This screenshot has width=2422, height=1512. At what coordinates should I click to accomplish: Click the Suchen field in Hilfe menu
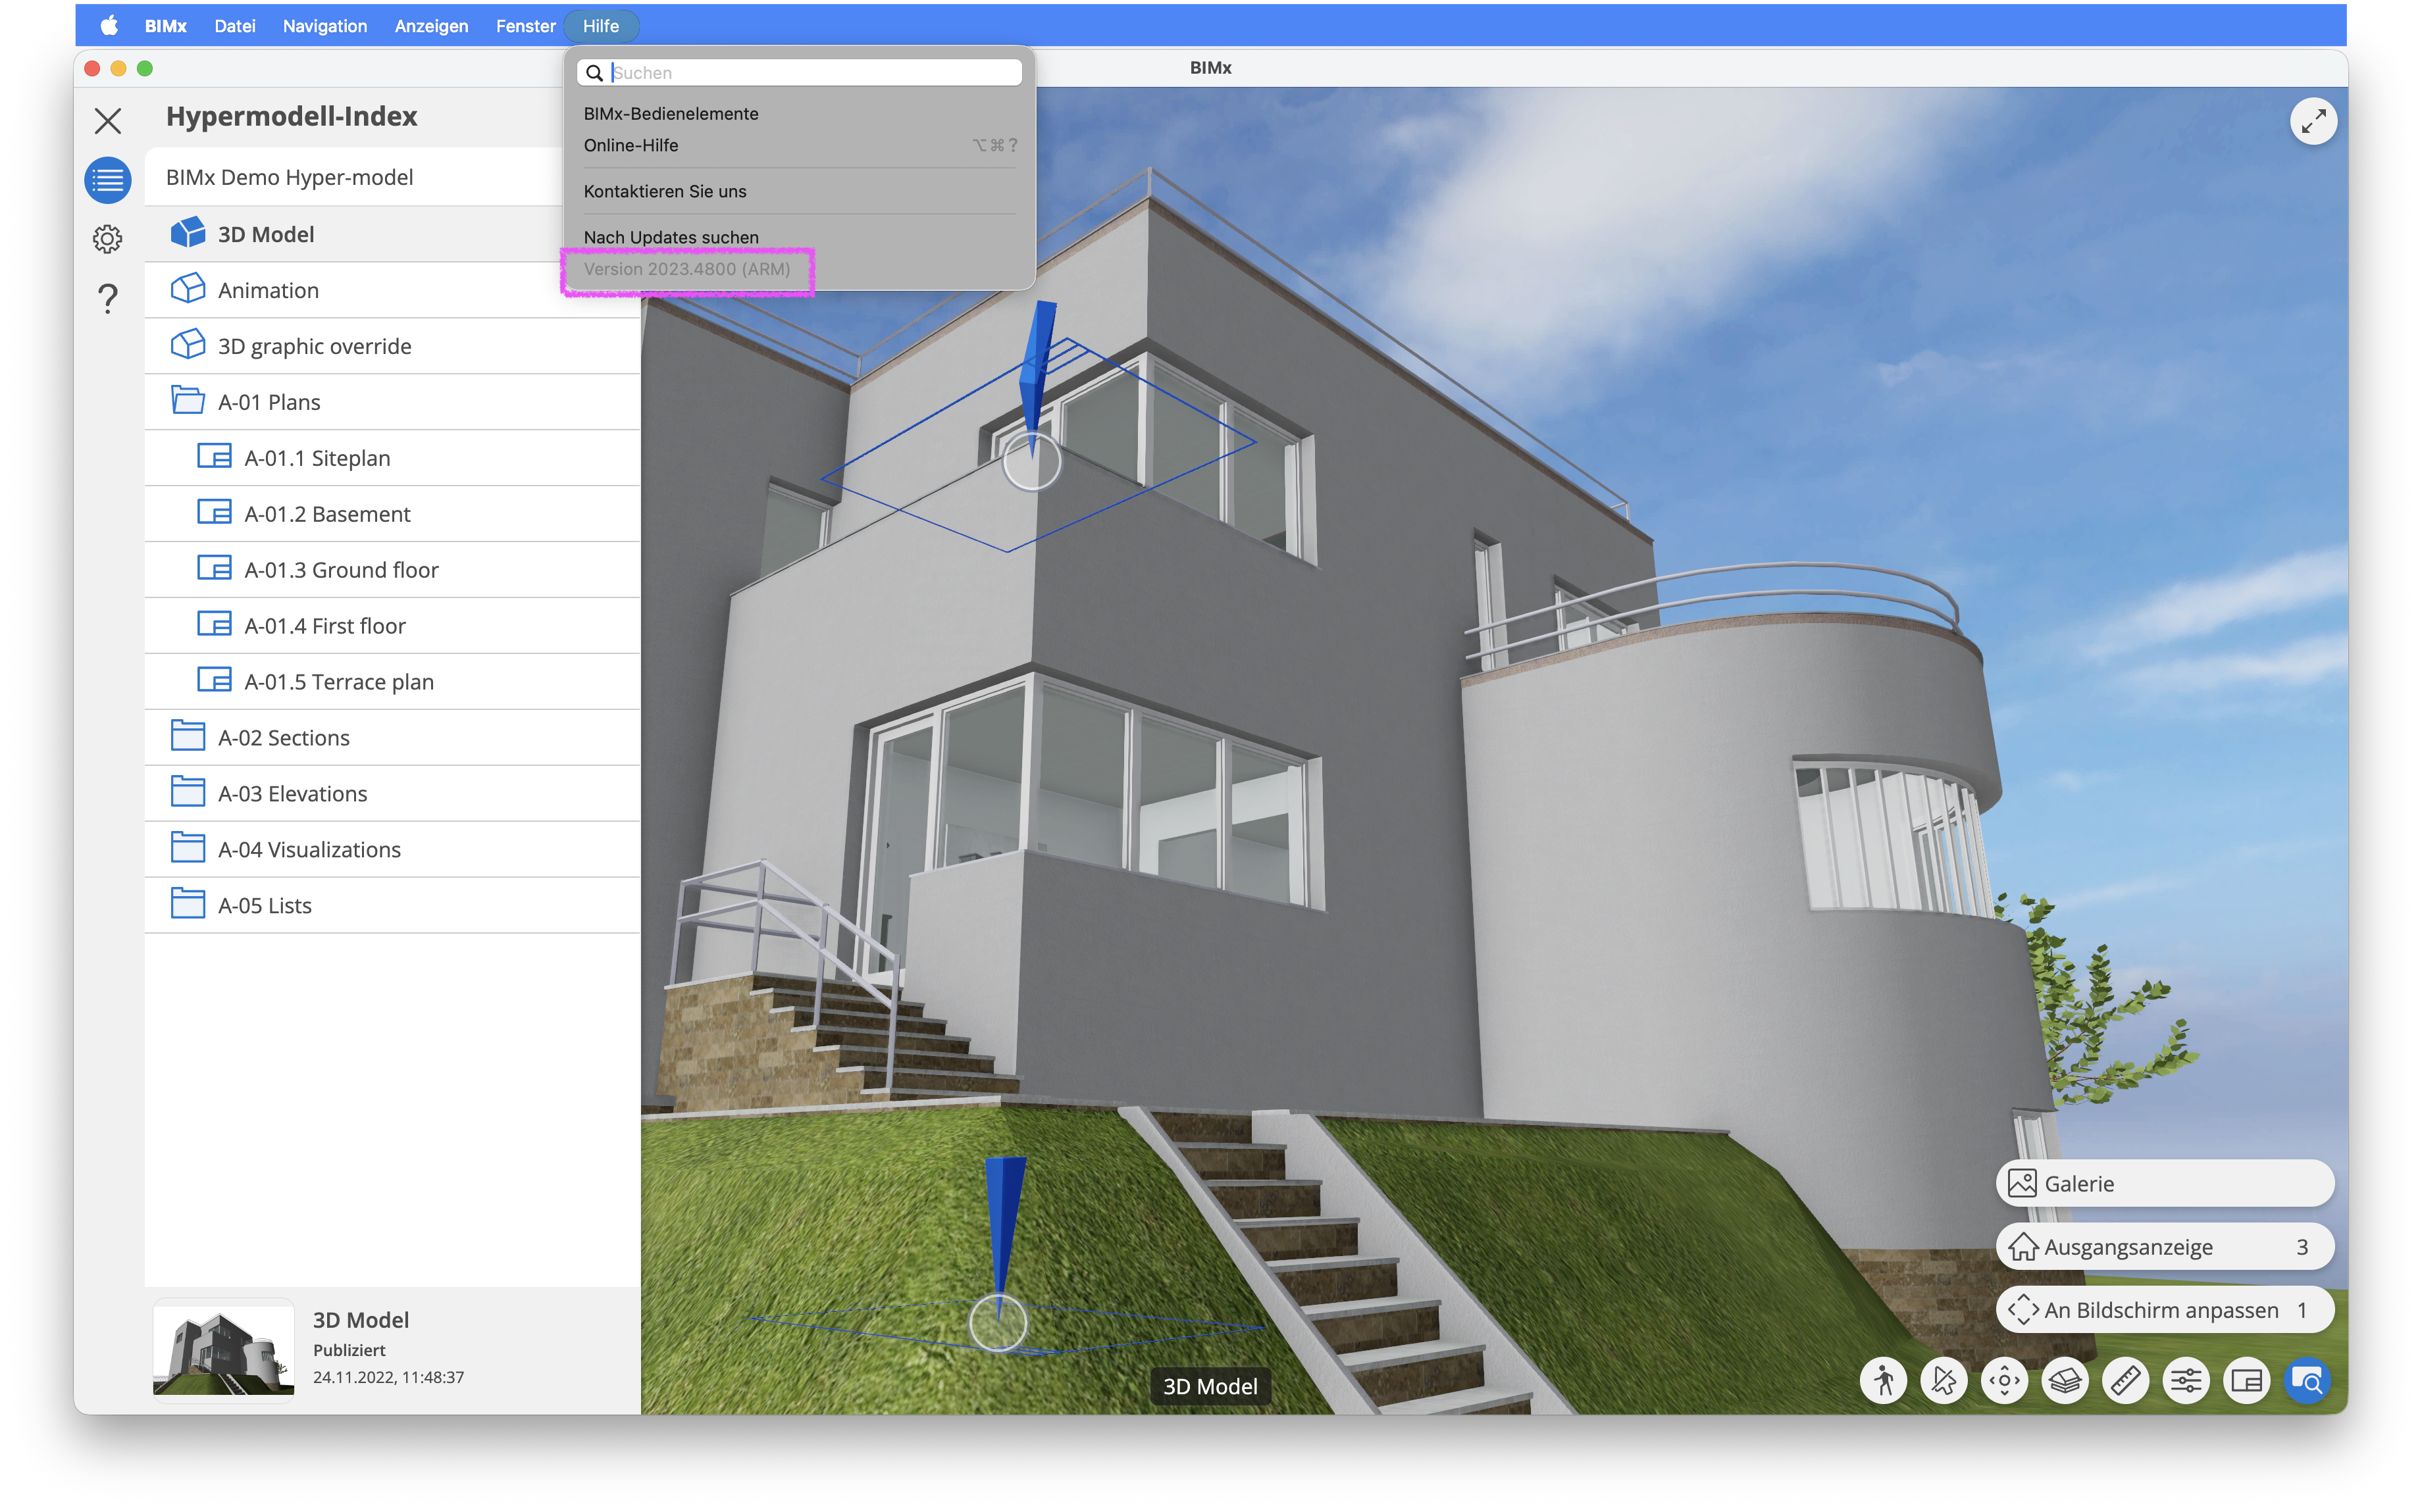pos(799,72)
